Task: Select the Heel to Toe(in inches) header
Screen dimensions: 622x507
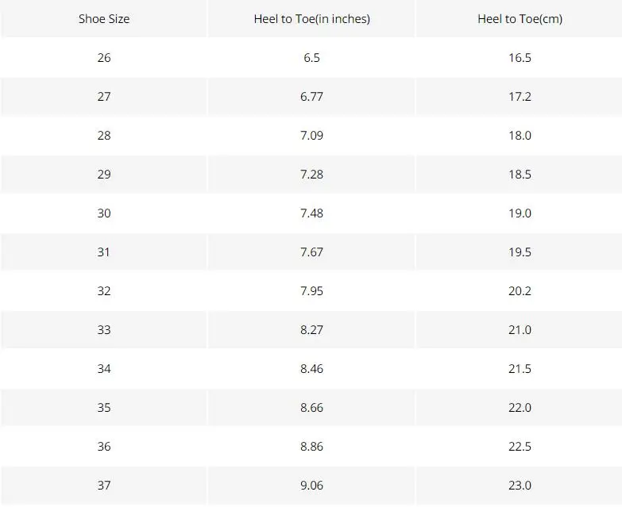Action: (311, 18)
